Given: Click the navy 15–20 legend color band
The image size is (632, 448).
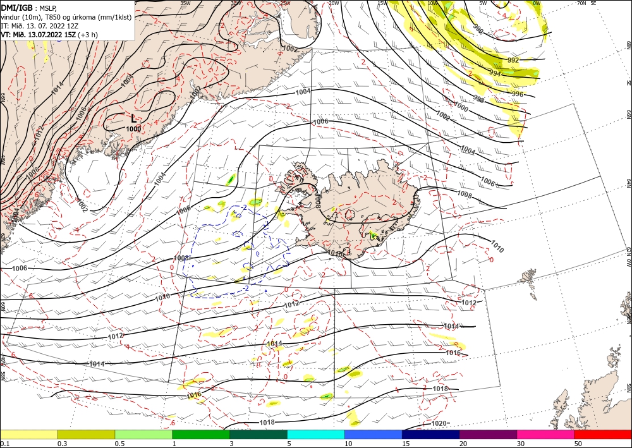Looking at the screenshot, I should [x=431, y=434].
